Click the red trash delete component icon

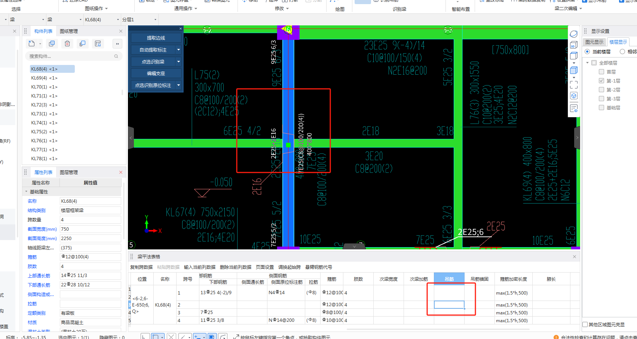tap(67, 44)
